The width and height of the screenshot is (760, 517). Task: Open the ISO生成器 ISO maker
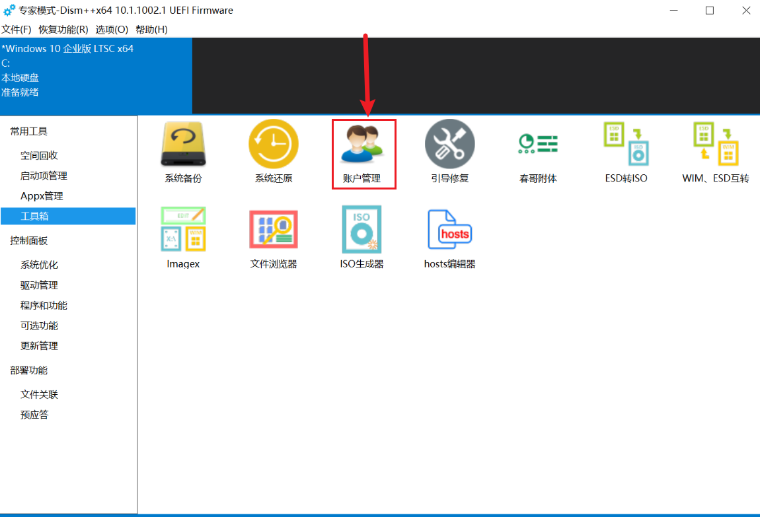(361, 237)
